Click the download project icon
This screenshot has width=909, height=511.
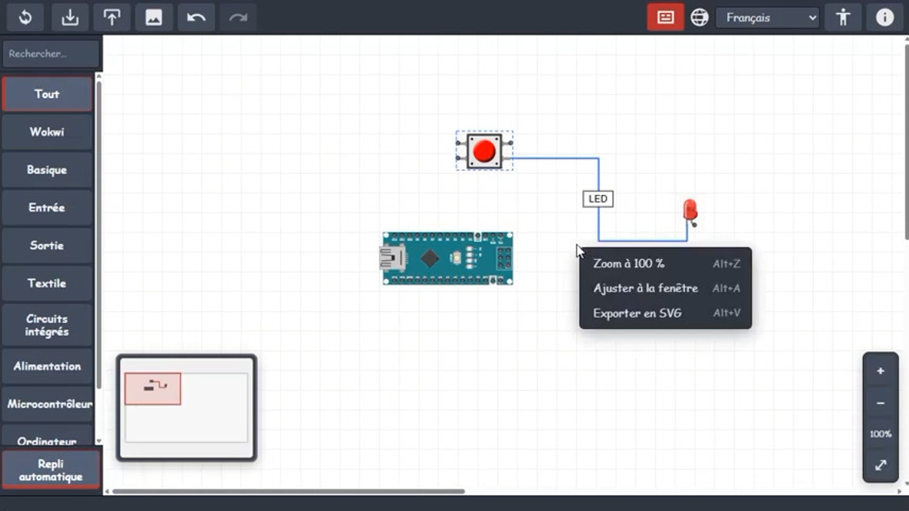pos(70,18)
